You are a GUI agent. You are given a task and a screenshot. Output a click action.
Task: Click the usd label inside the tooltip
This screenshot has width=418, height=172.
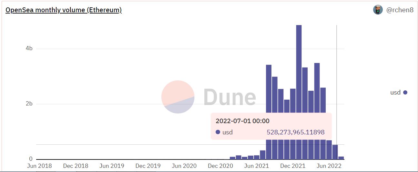(228, 132)
